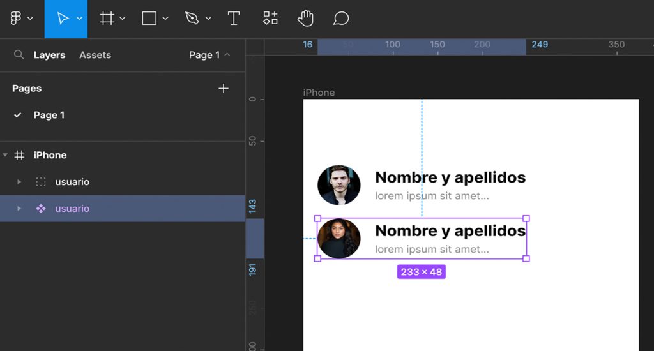Expand the selected usuario component layer

coord(19,209)
